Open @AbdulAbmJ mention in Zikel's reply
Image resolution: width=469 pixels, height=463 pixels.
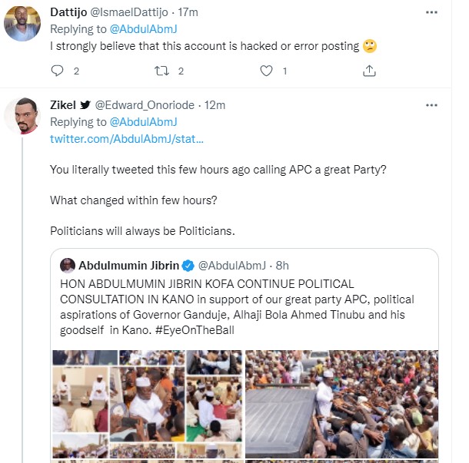coord(145,122)
